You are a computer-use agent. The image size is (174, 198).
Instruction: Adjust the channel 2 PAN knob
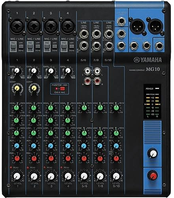[34, 158]
